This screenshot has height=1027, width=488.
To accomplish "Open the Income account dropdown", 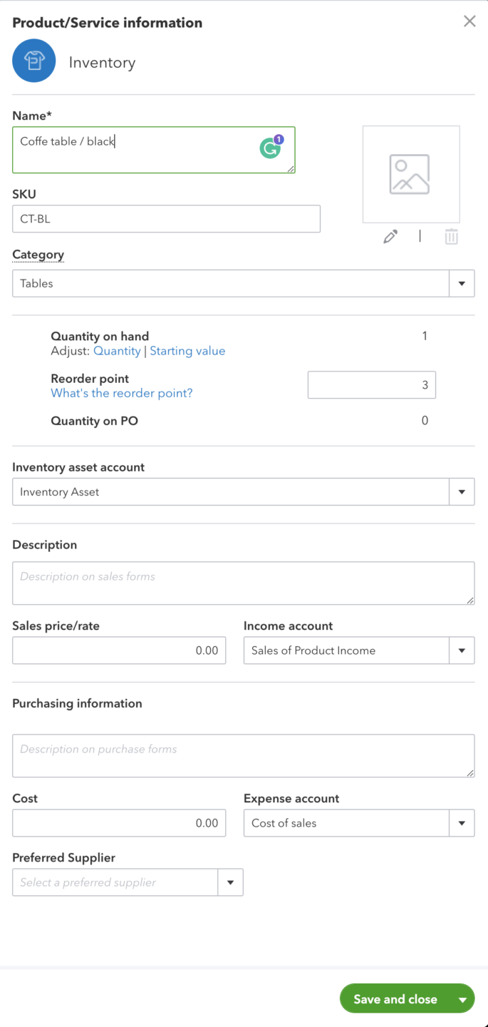I will pos(462,650).
